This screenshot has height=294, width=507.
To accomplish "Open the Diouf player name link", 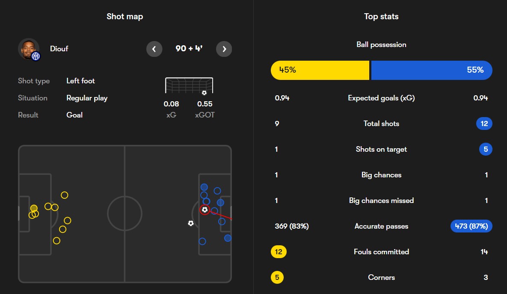I will [59, 49].
